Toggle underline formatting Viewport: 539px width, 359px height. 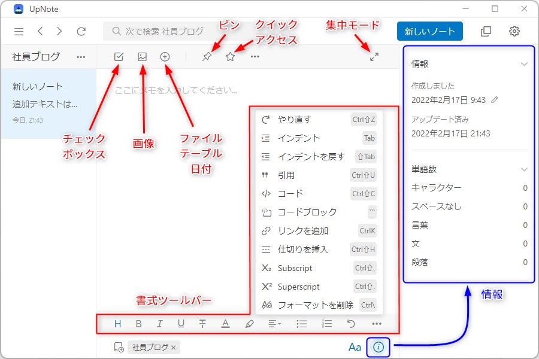(181, 324)
